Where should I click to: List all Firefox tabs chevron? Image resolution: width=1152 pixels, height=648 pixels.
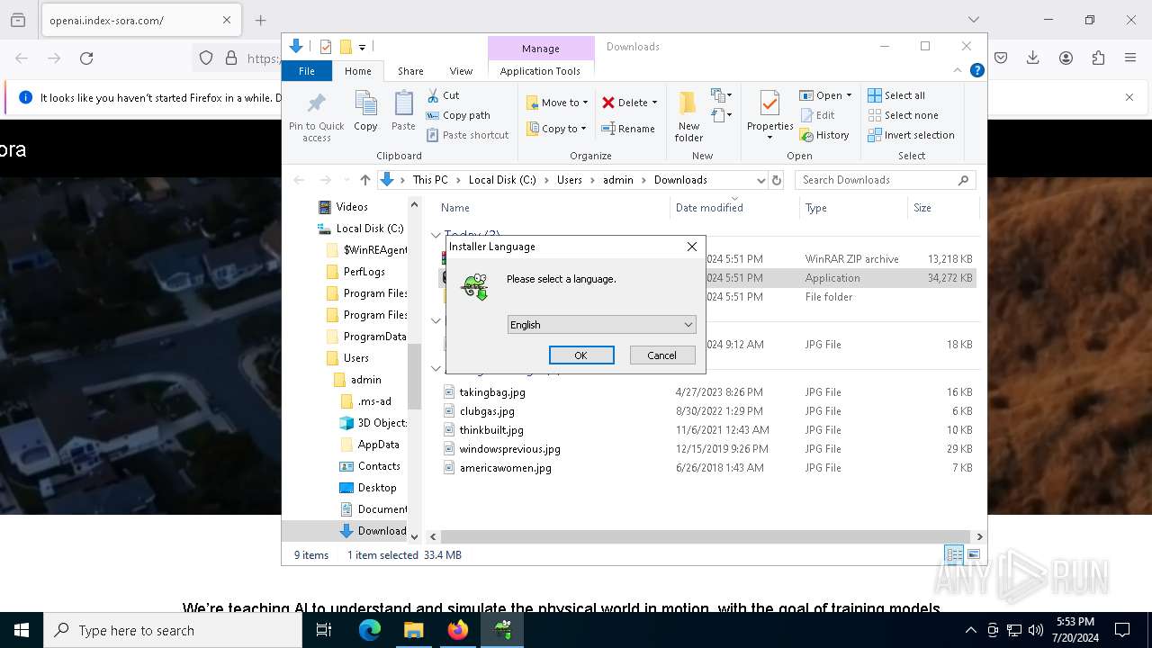point(974,20)
